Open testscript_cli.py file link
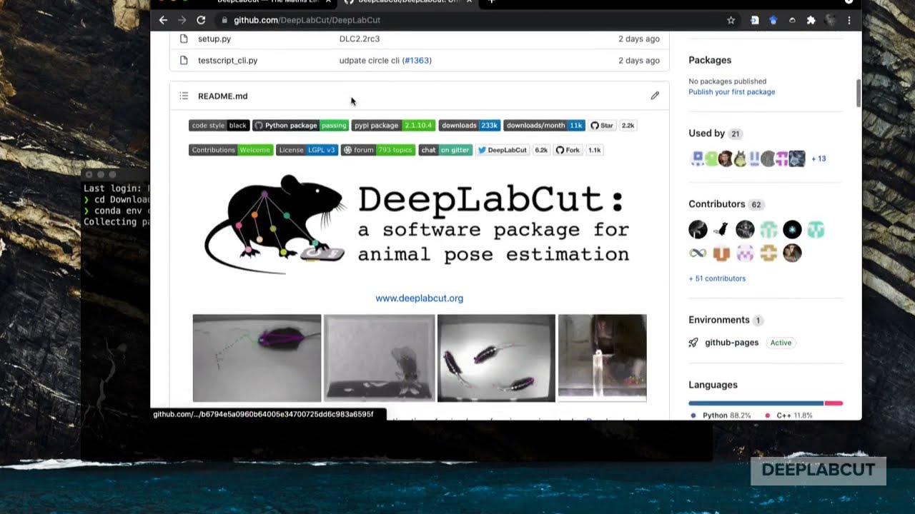This screenshot has height=514, width=915. 227,60
